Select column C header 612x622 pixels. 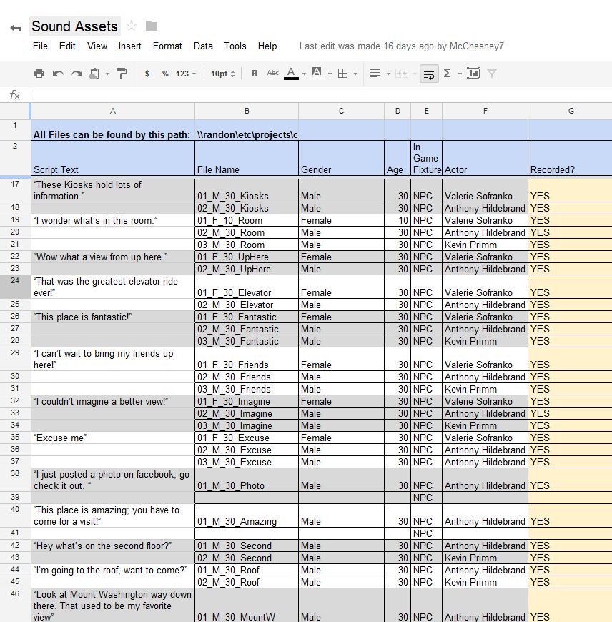coord(341,111)
